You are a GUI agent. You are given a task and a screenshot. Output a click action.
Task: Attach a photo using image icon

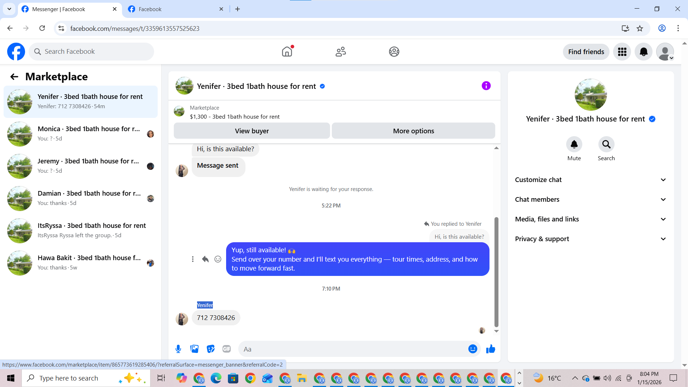(195, 349)
